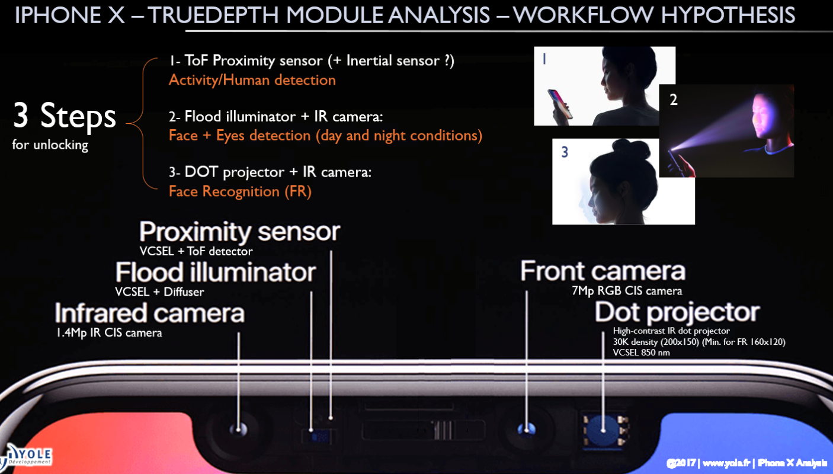The height and width of the screenshot is (474, 833).
Task: Click the "2- Flood illuminator + IR camera:" line
Action: [277, 117]
